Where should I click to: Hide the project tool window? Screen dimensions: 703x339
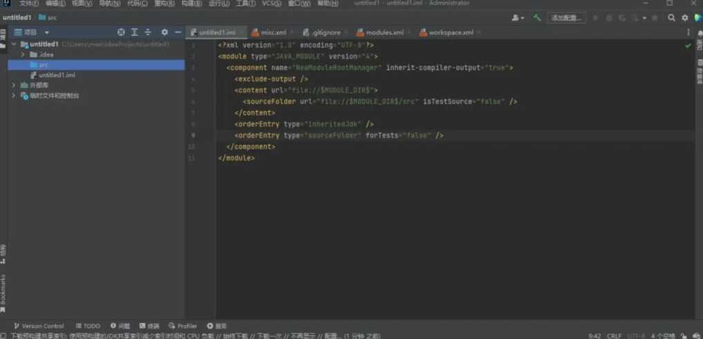point(178,33)
